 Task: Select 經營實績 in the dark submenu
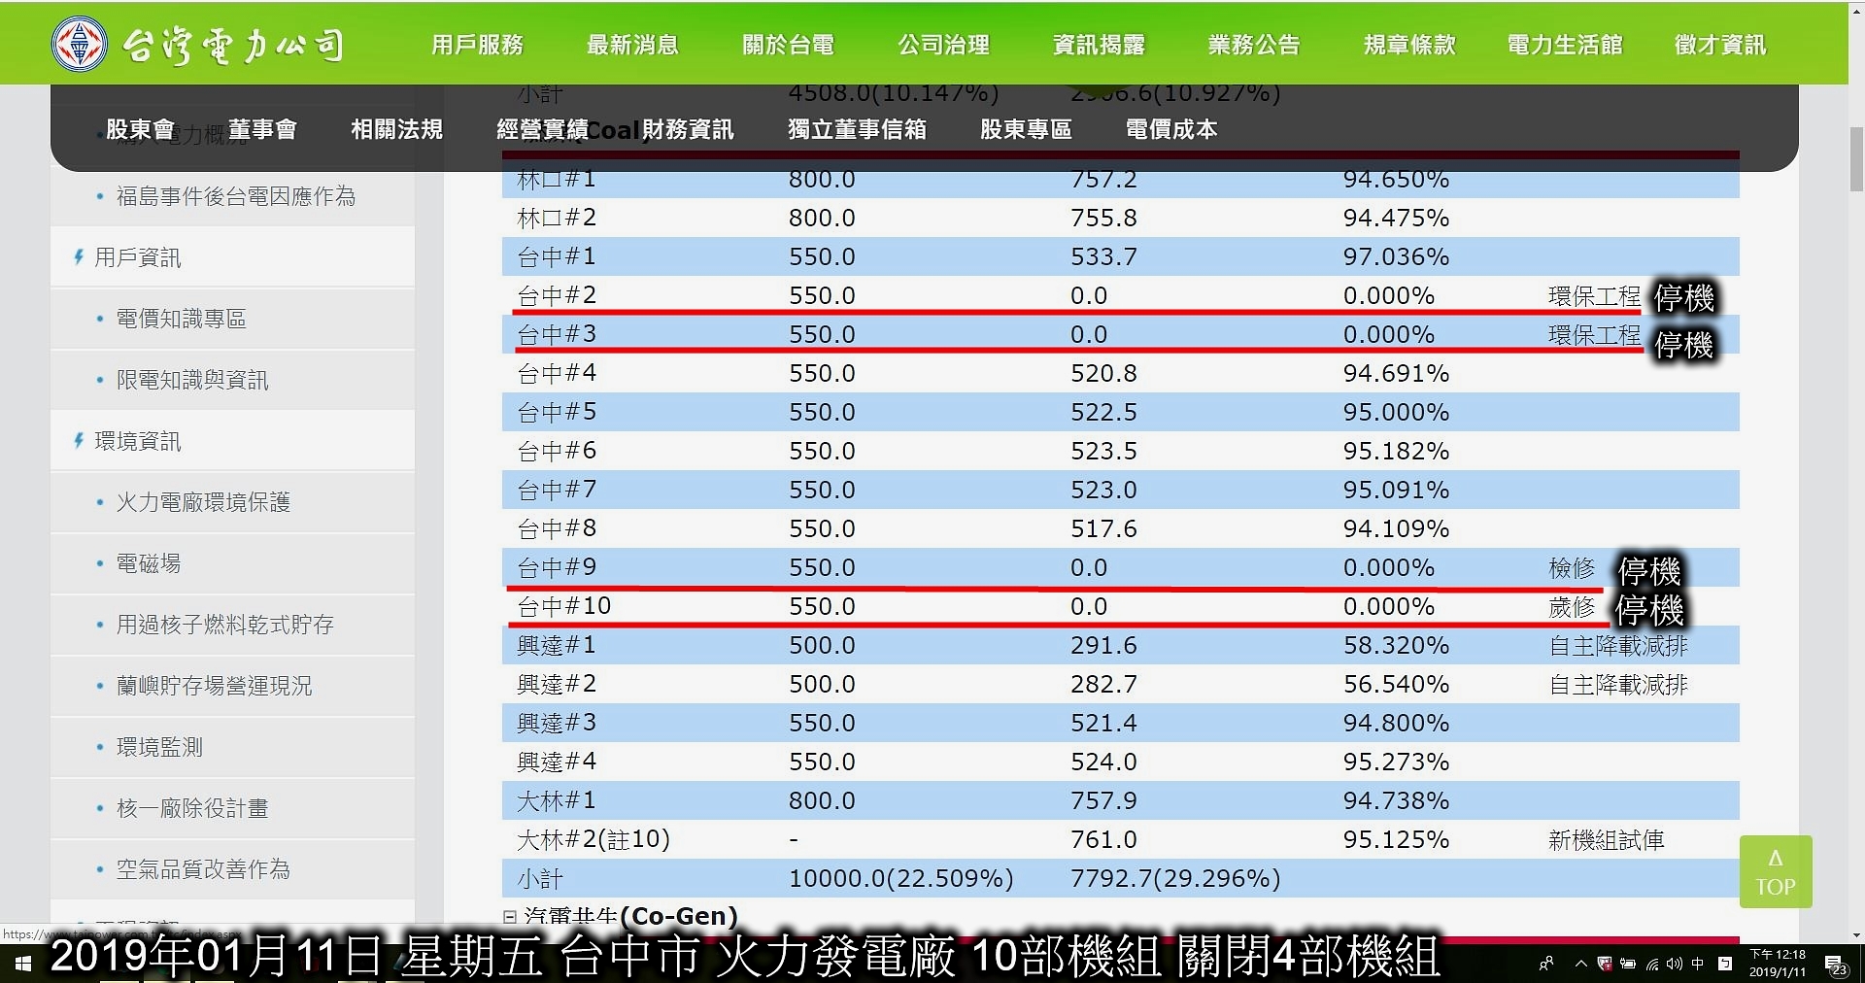pyautogui.click(x=542, y=129)
